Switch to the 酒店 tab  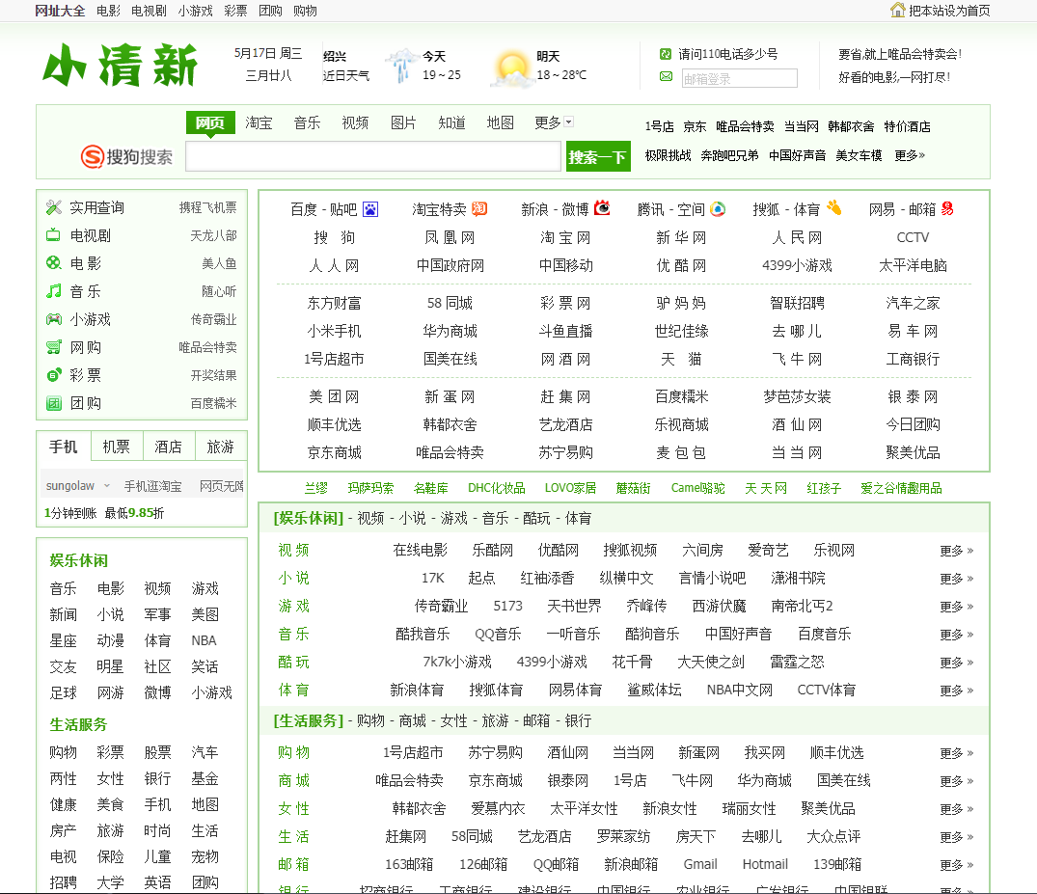tap(168, 447)
